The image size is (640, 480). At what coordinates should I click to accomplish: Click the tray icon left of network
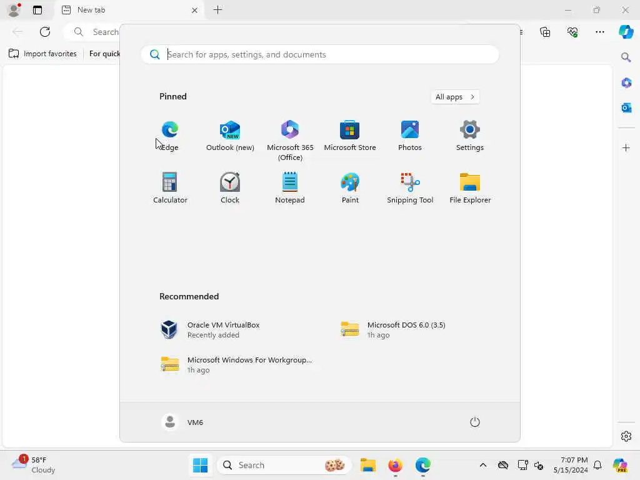click(x=503, y=465)
